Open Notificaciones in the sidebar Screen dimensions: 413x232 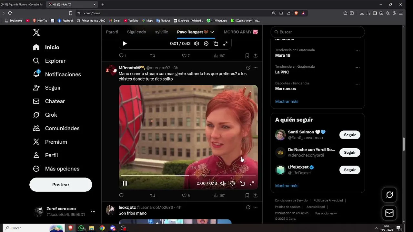coord(57,74)
